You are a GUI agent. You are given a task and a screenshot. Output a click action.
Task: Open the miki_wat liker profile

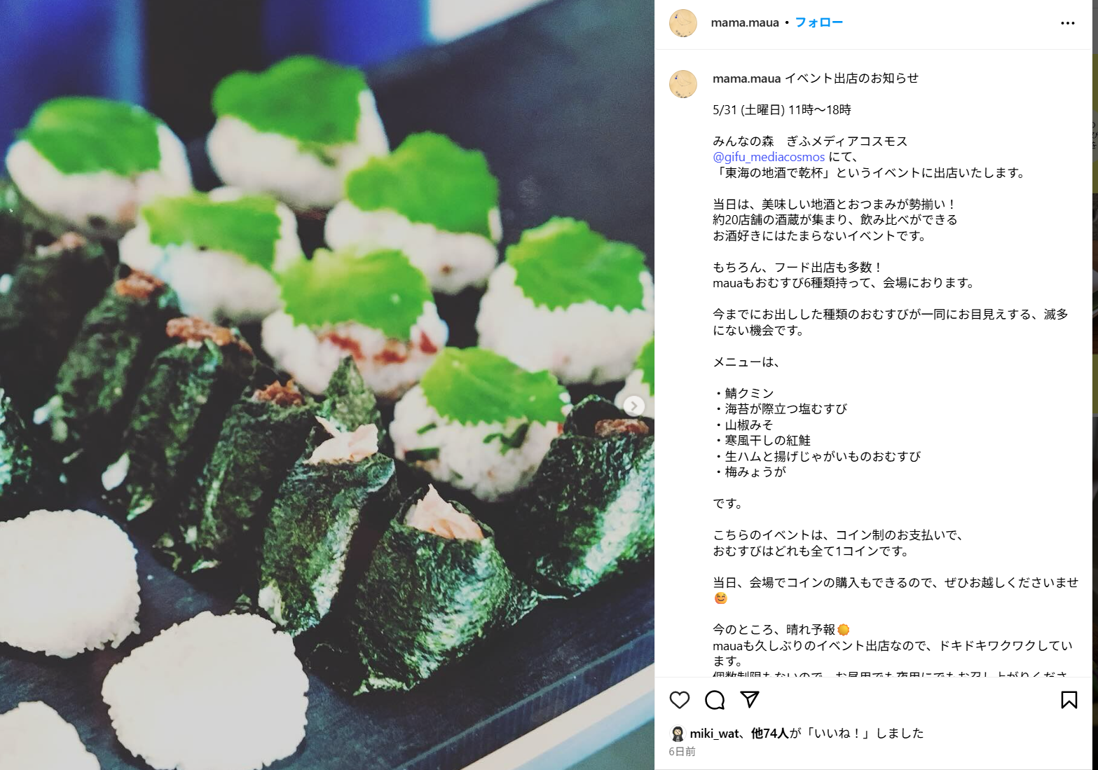(x=714, y=734)
